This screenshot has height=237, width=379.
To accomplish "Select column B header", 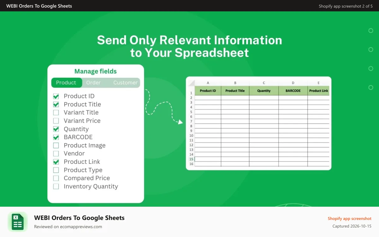I will coord(235,83).
